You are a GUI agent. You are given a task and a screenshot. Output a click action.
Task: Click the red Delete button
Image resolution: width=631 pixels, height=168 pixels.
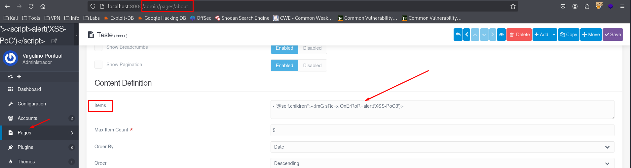tap(519, 35)
